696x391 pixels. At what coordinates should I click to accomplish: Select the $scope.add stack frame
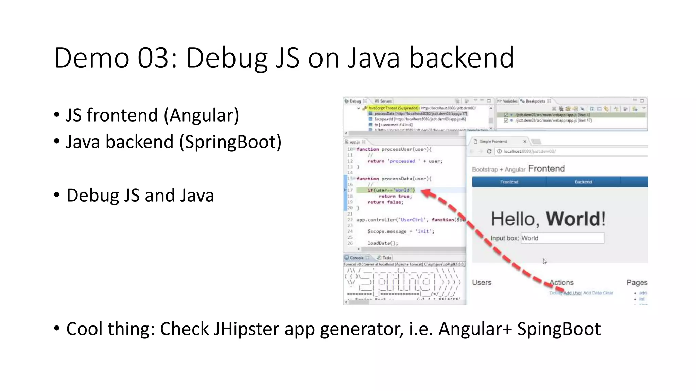tap(417, 119)
